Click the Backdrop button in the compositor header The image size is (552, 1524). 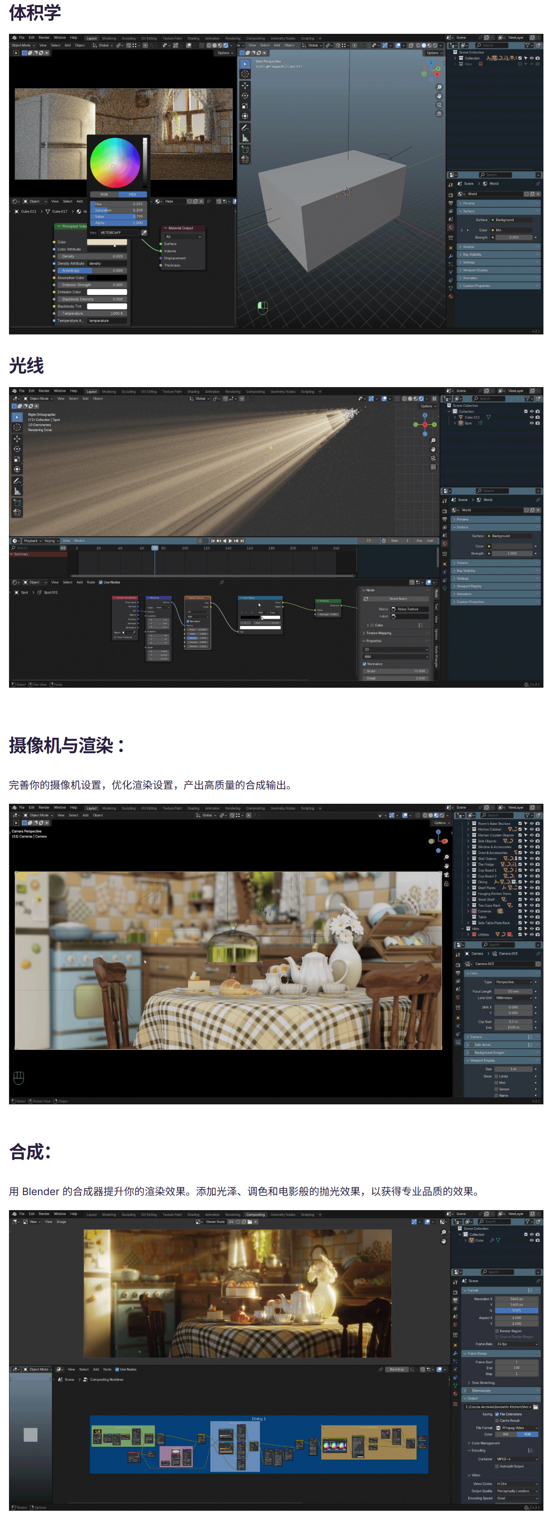pyautogui.click(x=397, y=1369)
